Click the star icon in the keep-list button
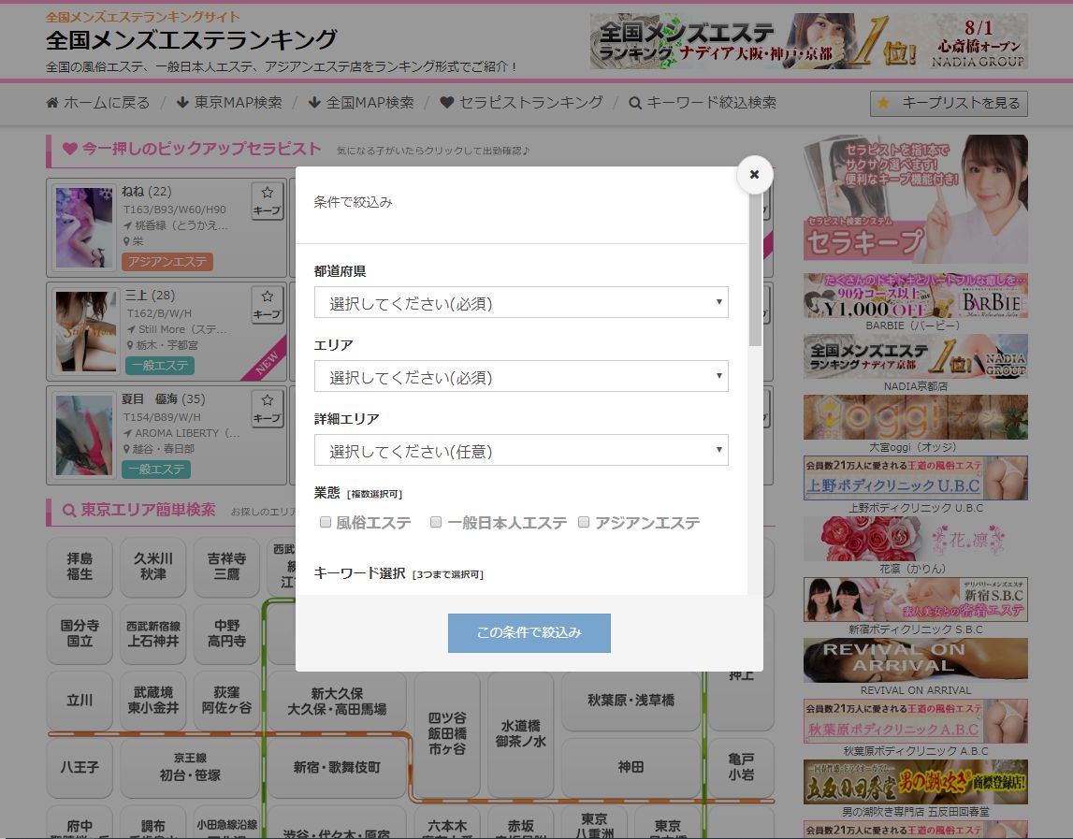The width and height of the screenshot is (1073, 839). 883,103
